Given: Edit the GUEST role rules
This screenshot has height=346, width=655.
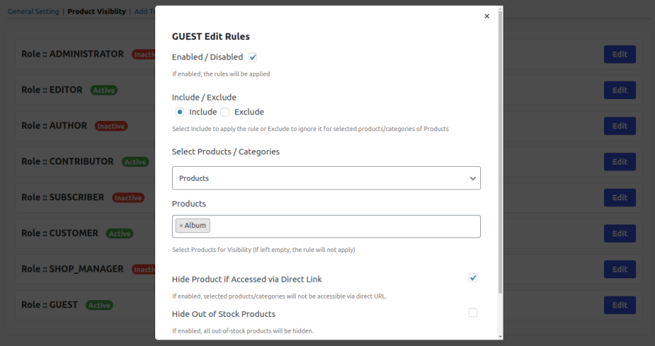Looking at the screenshot, I should [x=619, y=305].
